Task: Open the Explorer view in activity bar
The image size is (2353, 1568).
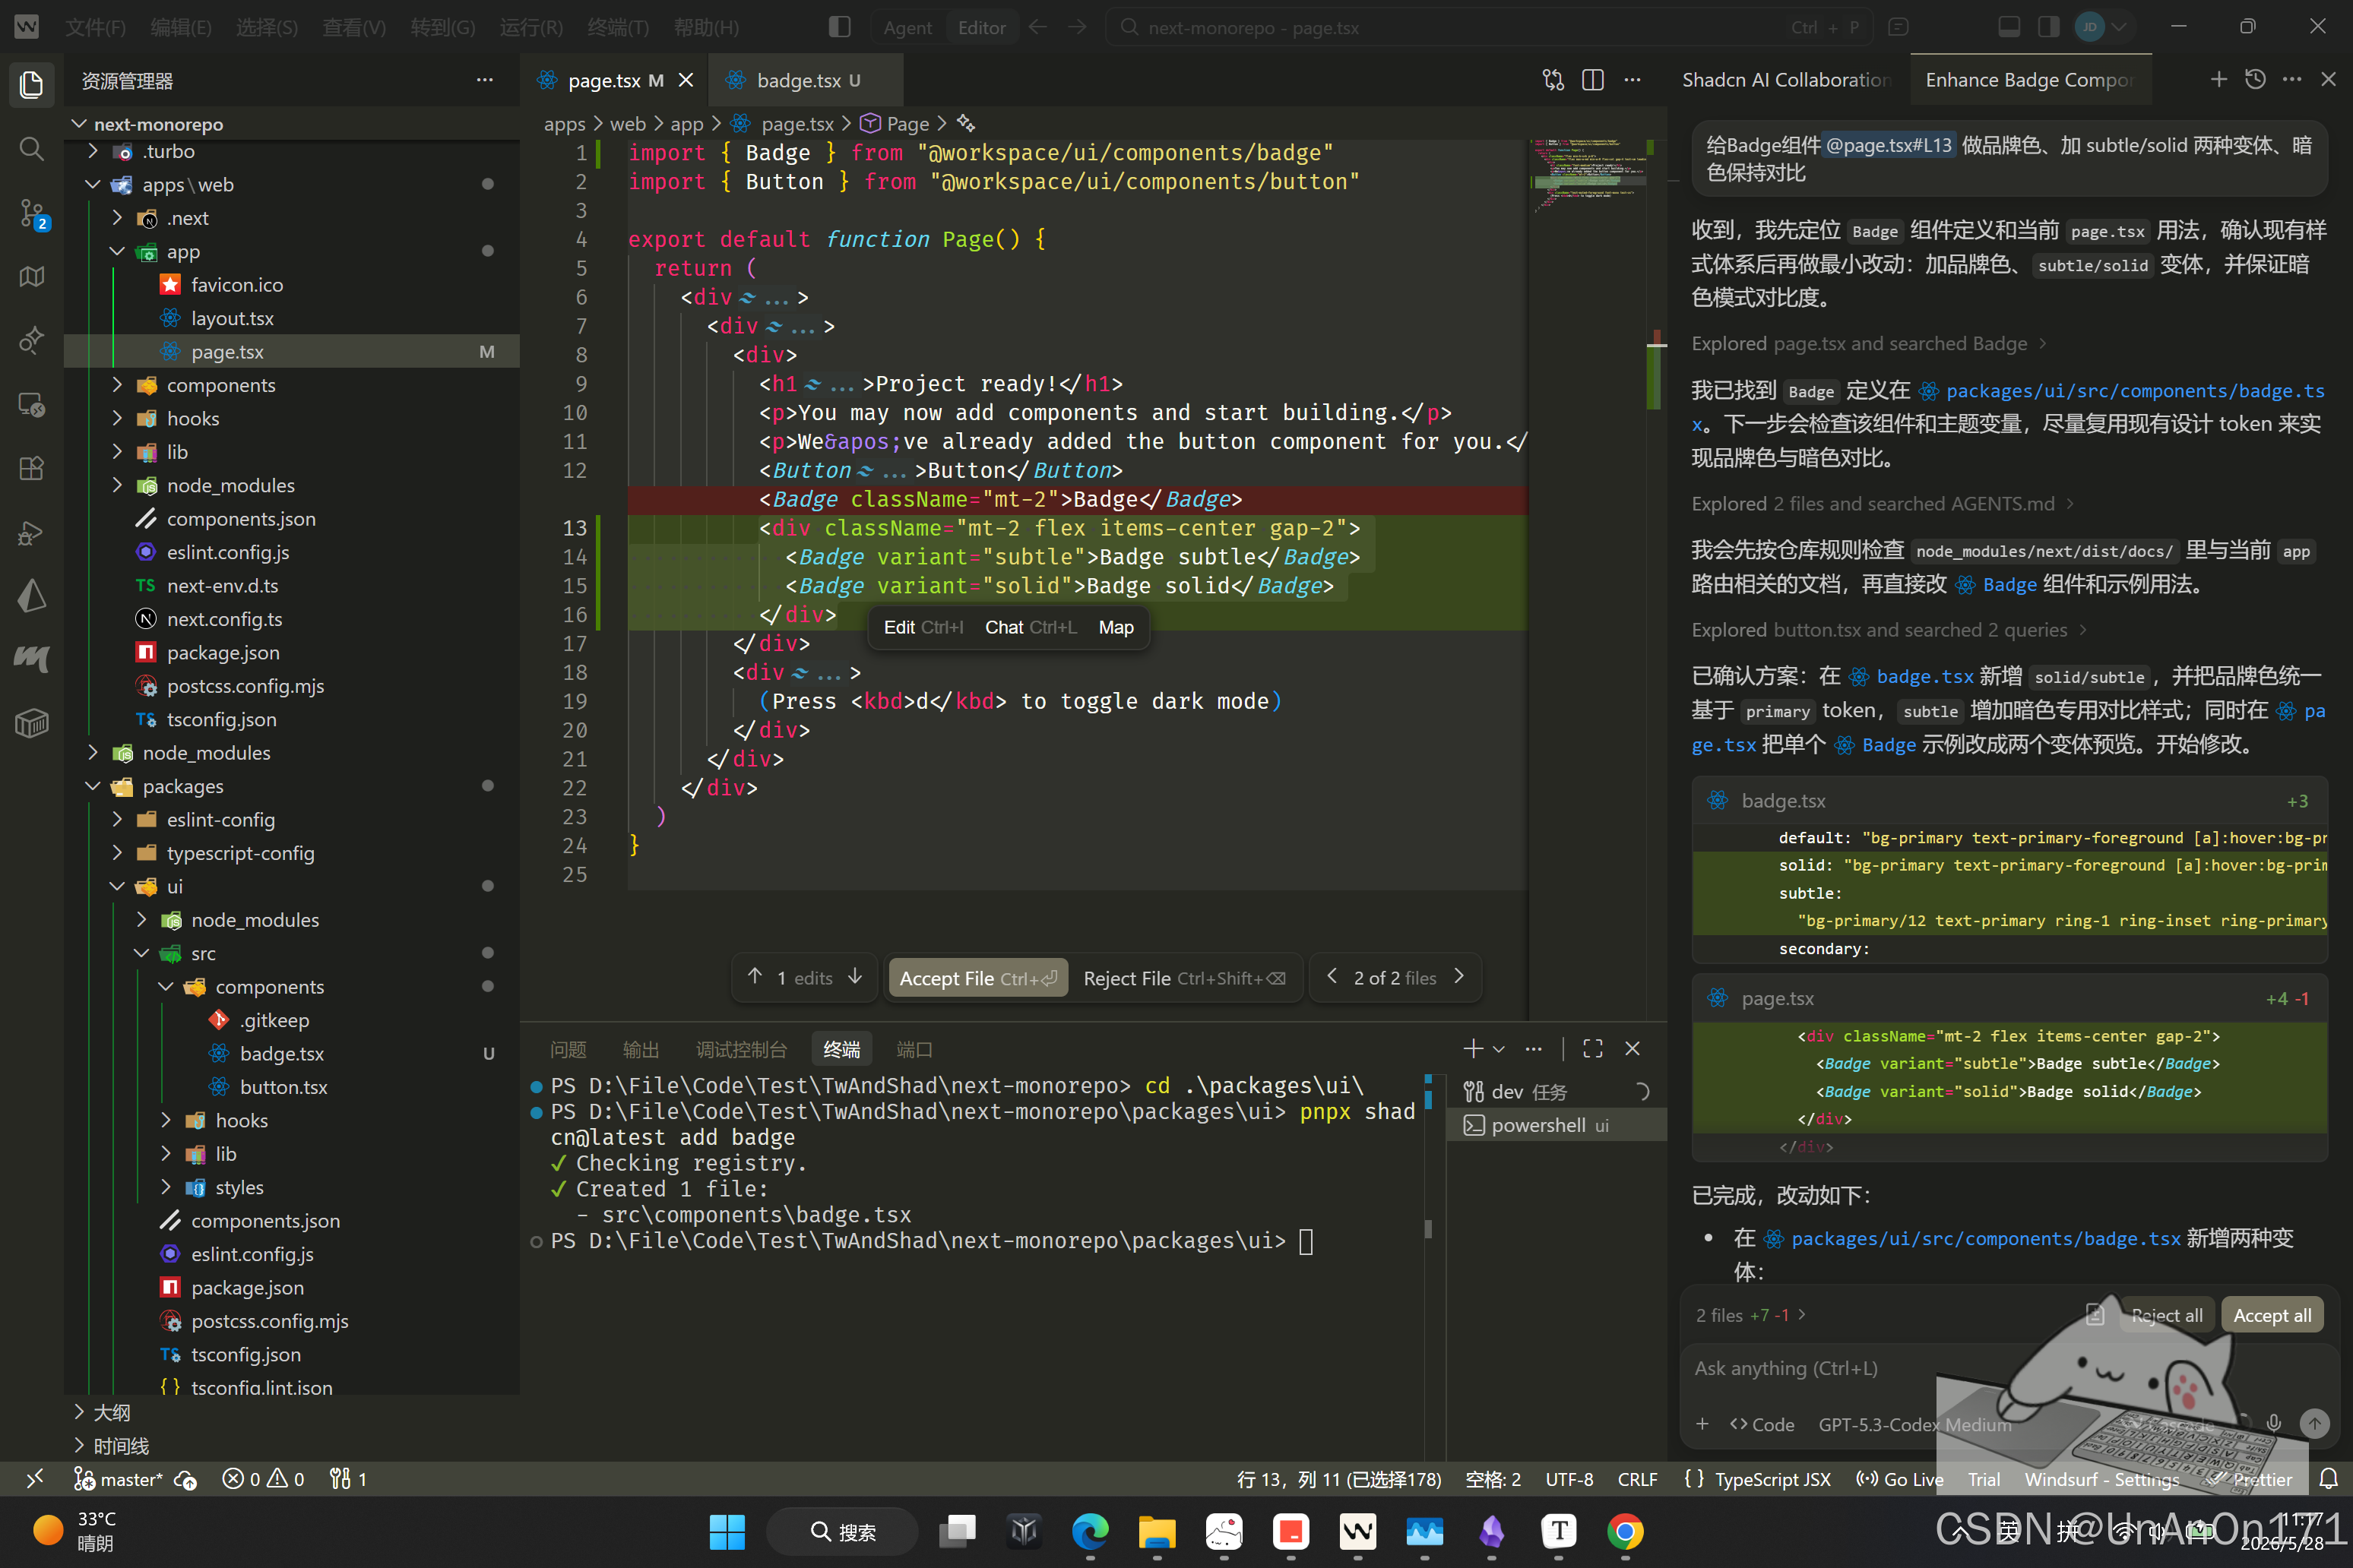Action: tap(32, 84)
